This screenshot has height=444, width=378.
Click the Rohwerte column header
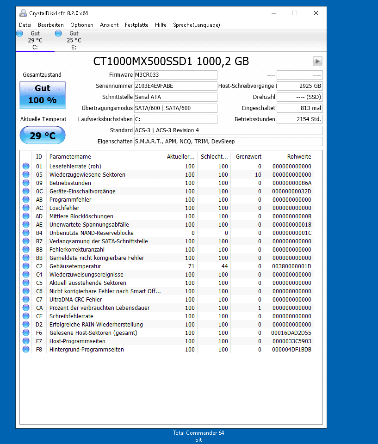pyautogui.click(x=289, y=157)
